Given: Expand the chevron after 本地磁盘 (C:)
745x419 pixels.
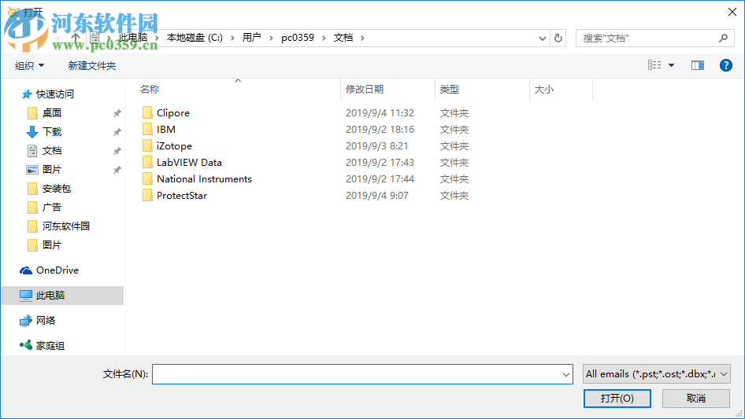Looking at the screenshot, I should tap(232, 38).
